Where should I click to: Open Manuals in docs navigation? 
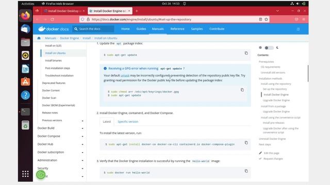tap(158, 29)
